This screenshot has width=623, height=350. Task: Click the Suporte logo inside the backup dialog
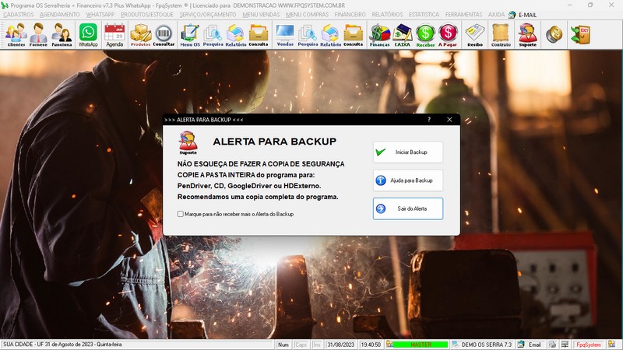[x=188, y=142]
